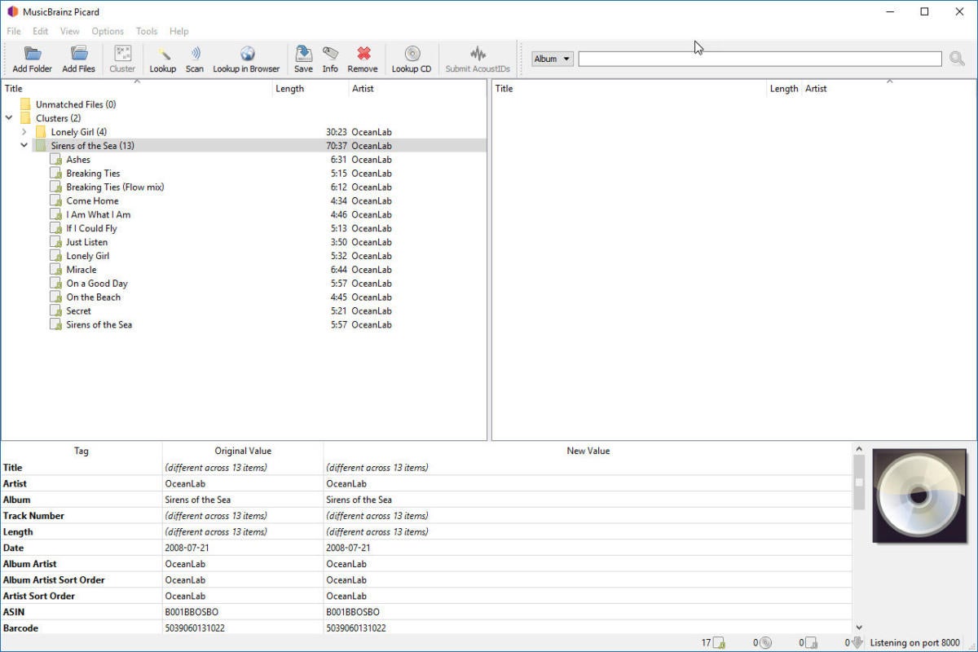Click the Scan fingerprint icon
This screenshot has height=652, width=978.
pos(195,55)
